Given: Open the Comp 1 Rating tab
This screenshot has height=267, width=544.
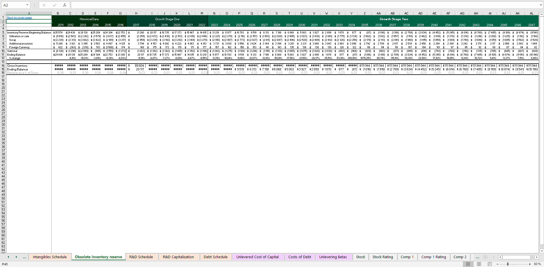Looking at the screenshot, I should point(434,257).
